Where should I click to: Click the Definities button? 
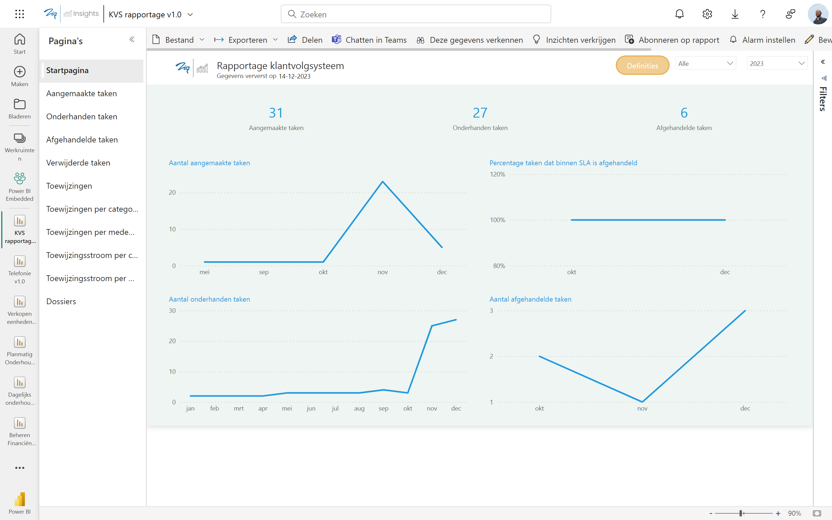[x=642, y=65]
